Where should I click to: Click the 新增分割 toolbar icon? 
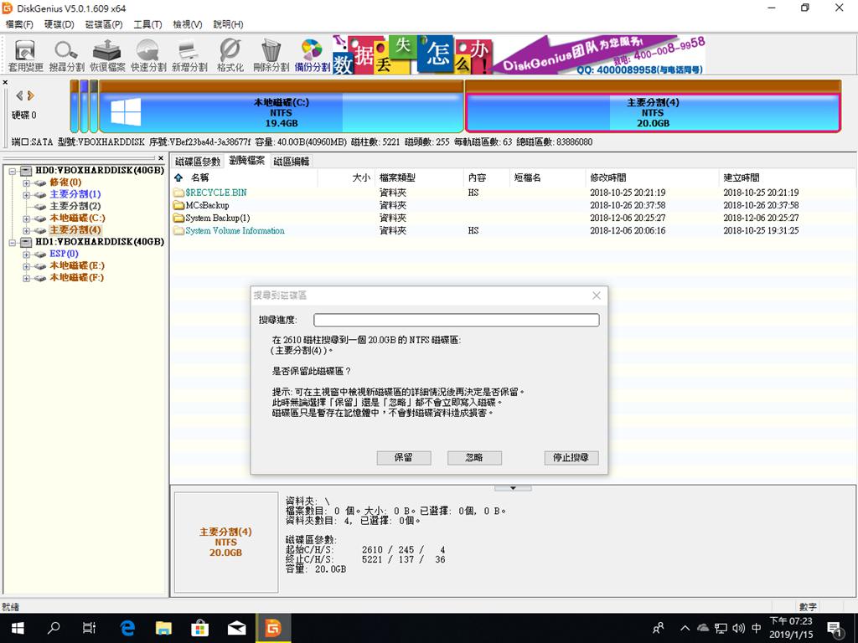point(189,56)
